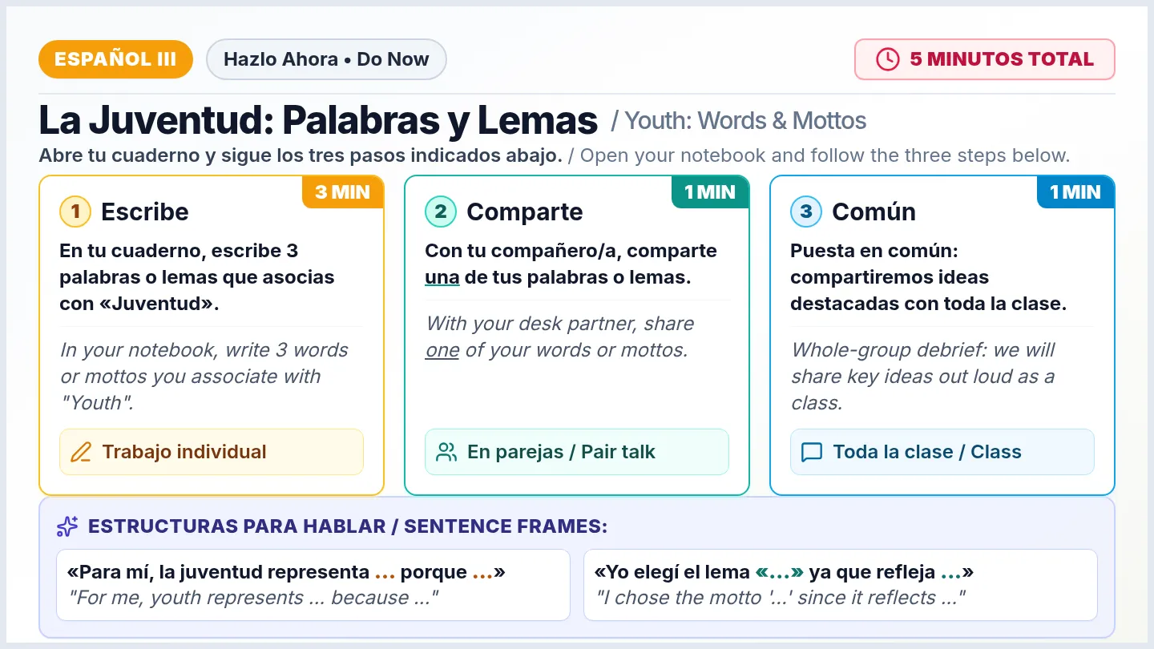
Task: Click the 5 MINUTOS TOTAL timer badge
Action: [985, 59]
